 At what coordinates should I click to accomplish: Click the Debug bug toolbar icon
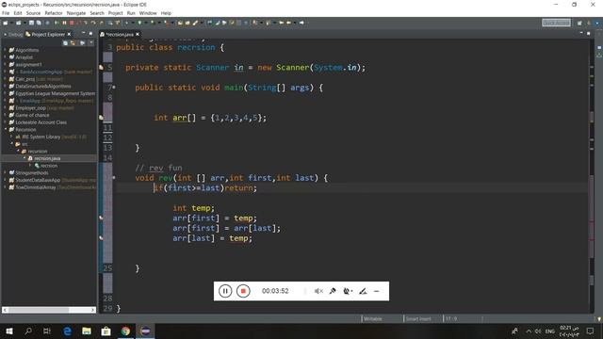127,23
